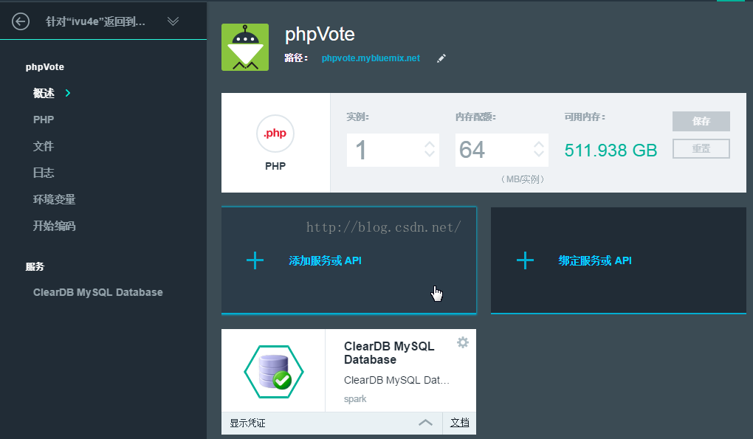Click the .php runtime icon
The height and width of the screenshot is (439, 753).
275,134
